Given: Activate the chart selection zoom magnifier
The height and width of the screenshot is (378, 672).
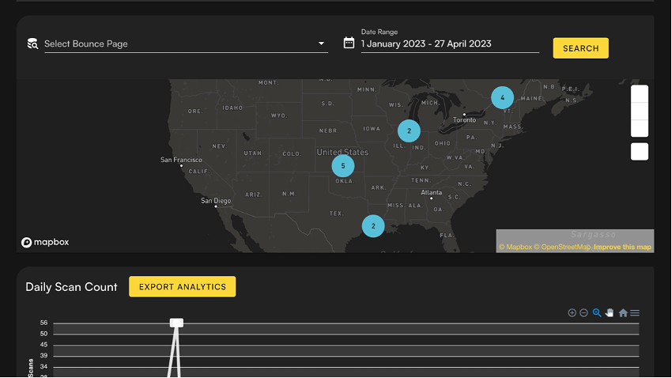Looking at the screenshot, I should point(597,313).
